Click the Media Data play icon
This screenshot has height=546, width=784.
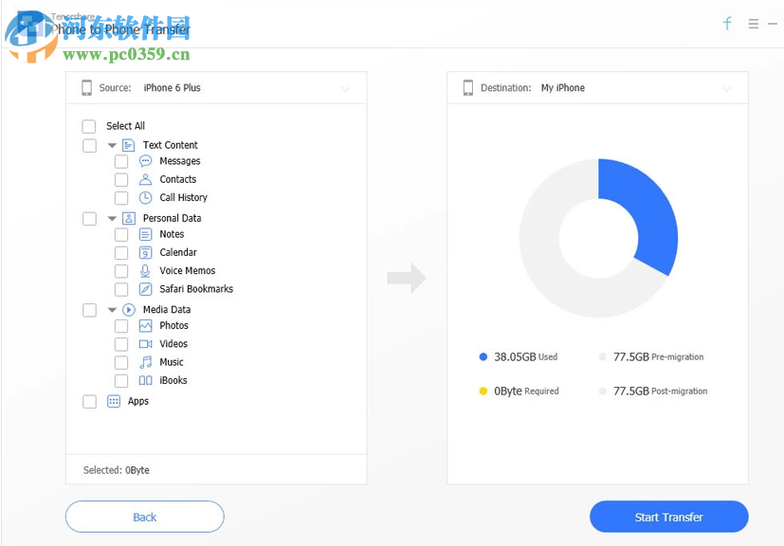tap(129, 310)
